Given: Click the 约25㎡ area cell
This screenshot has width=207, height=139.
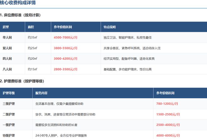Looking at the screenshot, I should 32,48.
